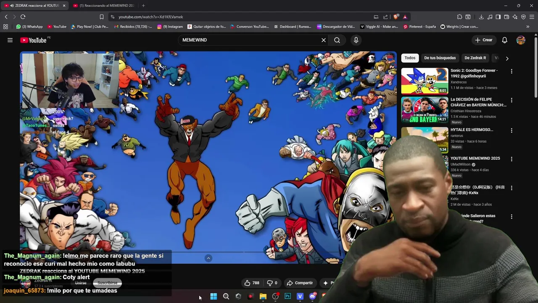Open the Crear upload menu

click(x=483, y=40)
